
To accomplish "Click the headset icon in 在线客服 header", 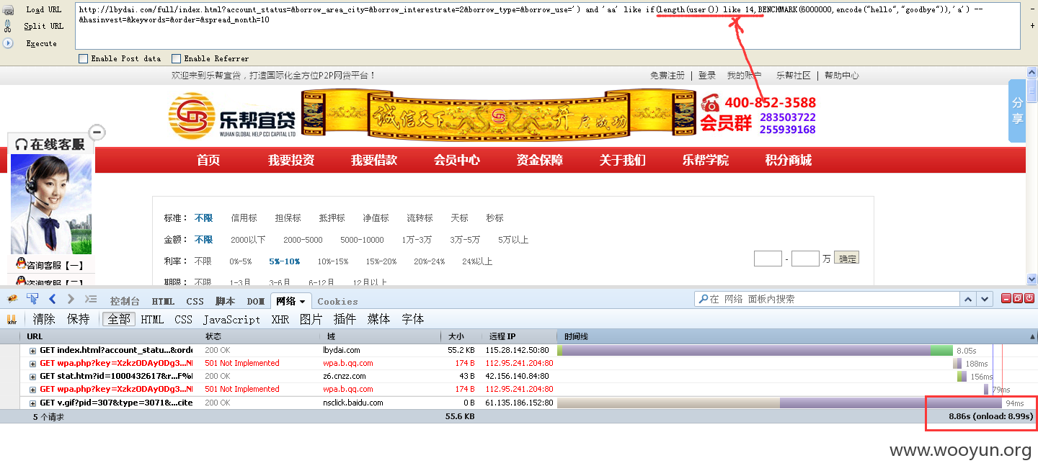I will pos(21,144).
